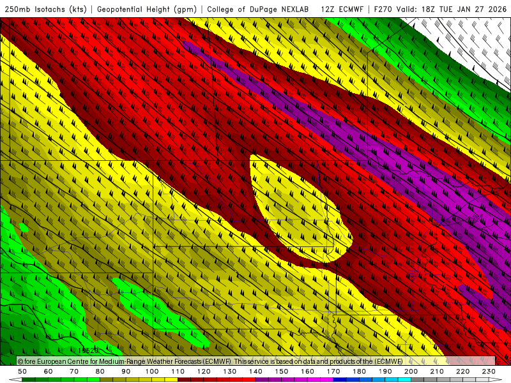Click the 180 value on the color scale
The image size is (511, 383).
tap(359, 372)
